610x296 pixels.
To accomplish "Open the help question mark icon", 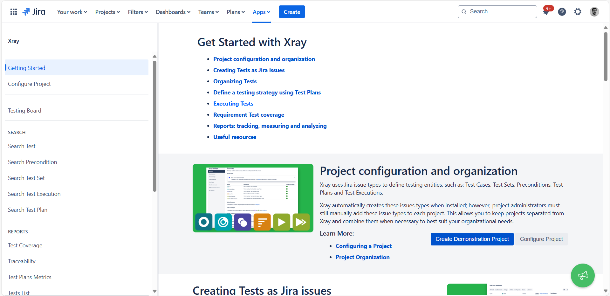I will [562, 12].
